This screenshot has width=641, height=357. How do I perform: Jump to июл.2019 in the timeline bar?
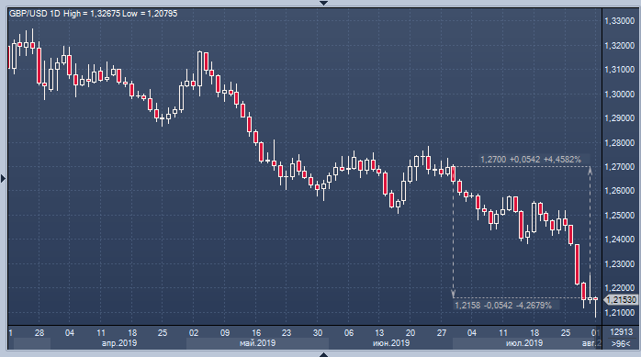(x=524, y=343)
